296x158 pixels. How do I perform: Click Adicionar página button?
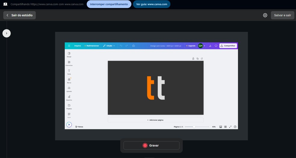(x=156, y=120)
